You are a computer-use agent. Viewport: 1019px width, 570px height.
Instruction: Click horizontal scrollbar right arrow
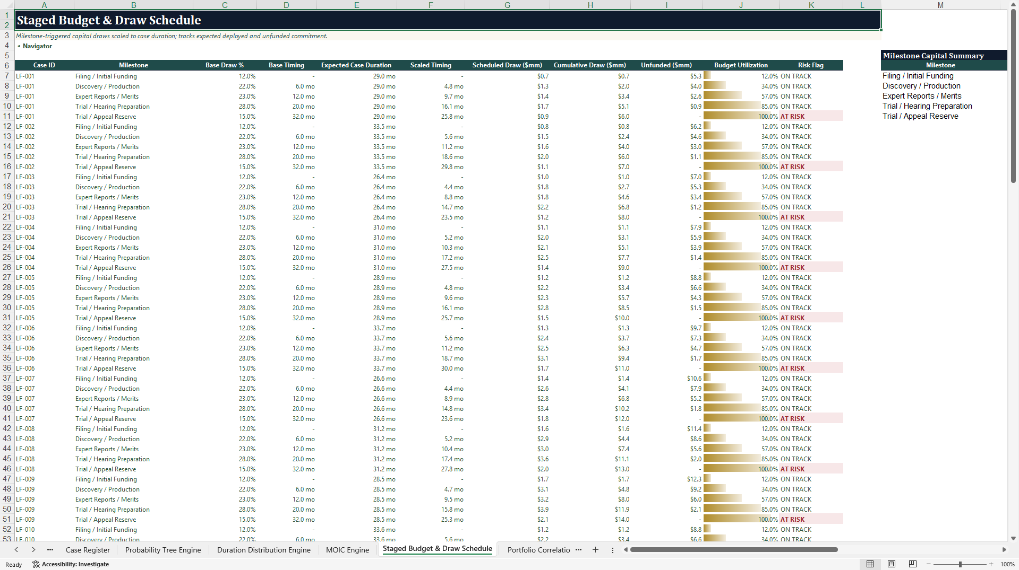pyautogui.click(x=1004, y=550)
